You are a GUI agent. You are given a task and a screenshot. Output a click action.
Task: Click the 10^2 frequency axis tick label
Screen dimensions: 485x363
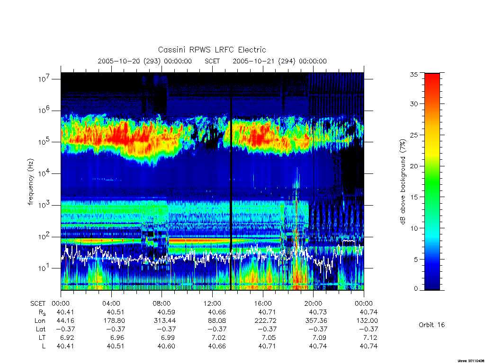(45, 237)
